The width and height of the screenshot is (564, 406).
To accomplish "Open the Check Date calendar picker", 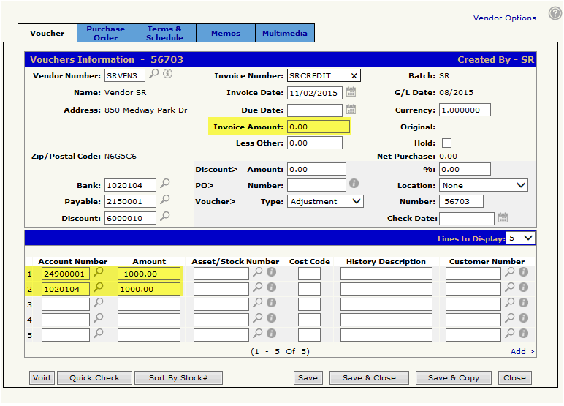I will tap(503, 218).
